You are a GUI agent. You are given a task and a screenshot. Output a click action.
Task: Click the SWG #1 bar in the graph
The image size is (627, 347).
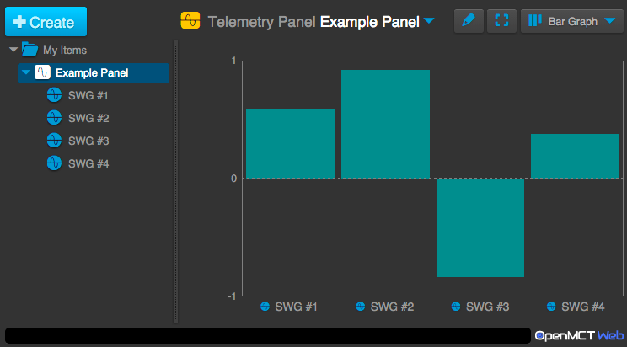(290, 143)
